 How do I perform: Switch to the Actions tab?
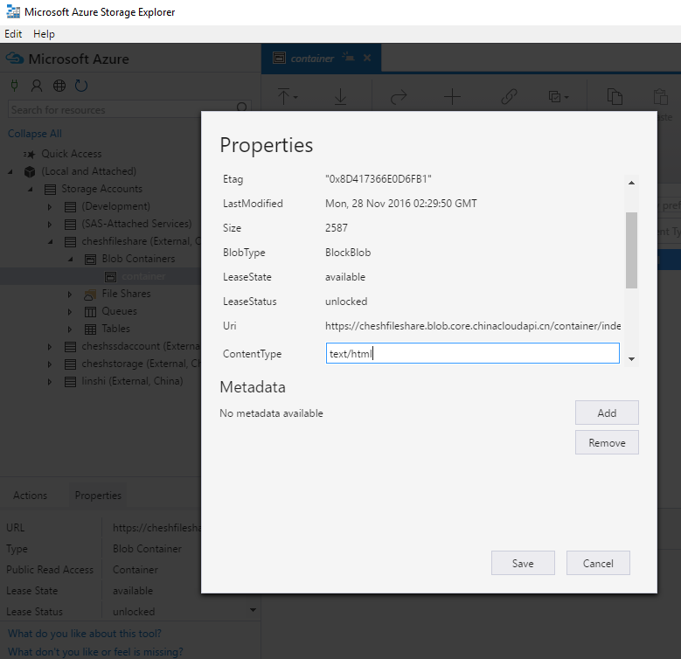30,495
